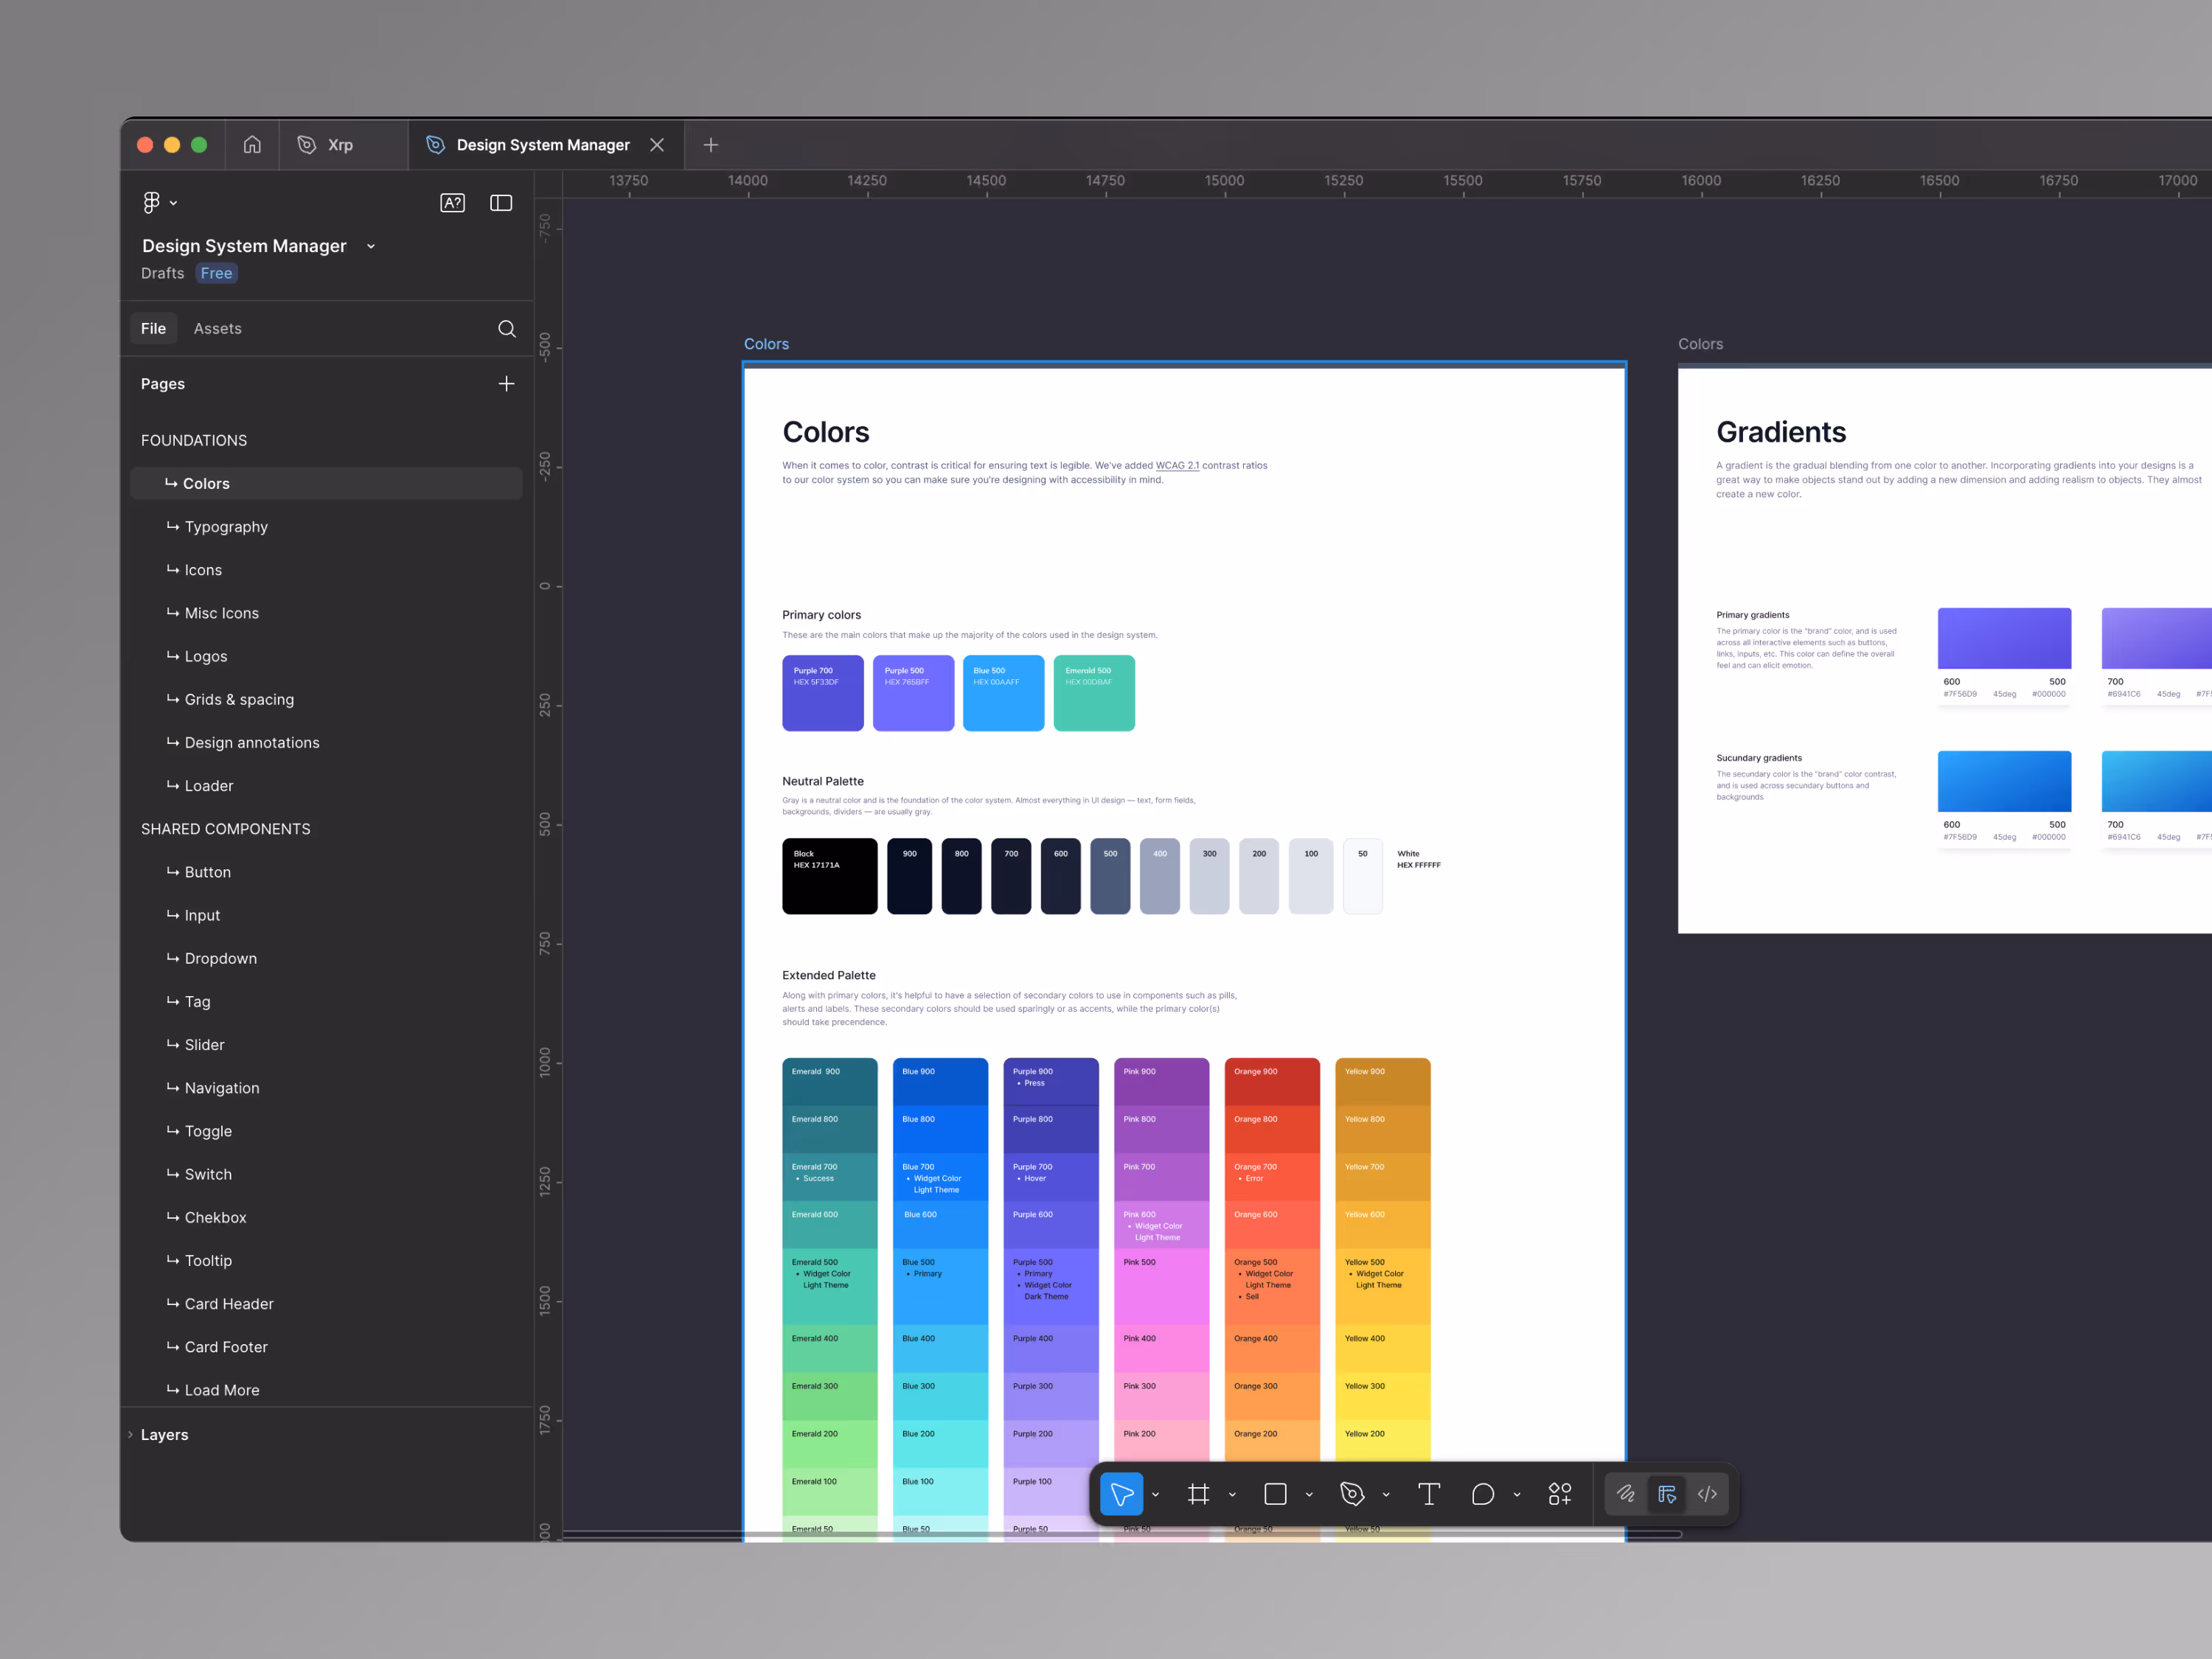Click the search magnifier in the sidebar
2212x1659 pixels.
(x=506, y=328)
